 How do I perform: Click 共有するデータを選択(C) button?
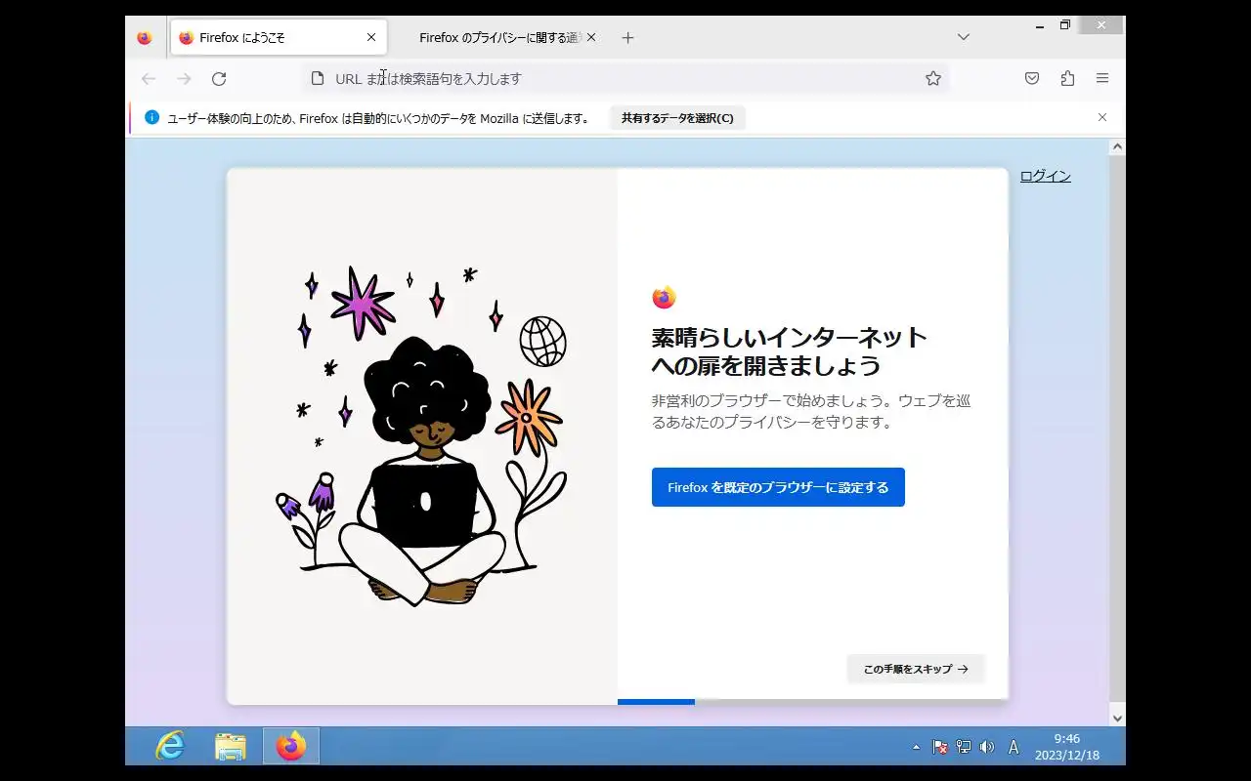click(x=677, y=118)
